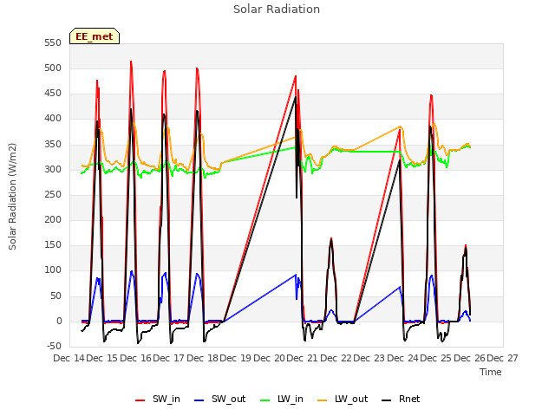Click the Dec 20 x-axis label
This screenshot has height=416, width=555.
[269, 358]
